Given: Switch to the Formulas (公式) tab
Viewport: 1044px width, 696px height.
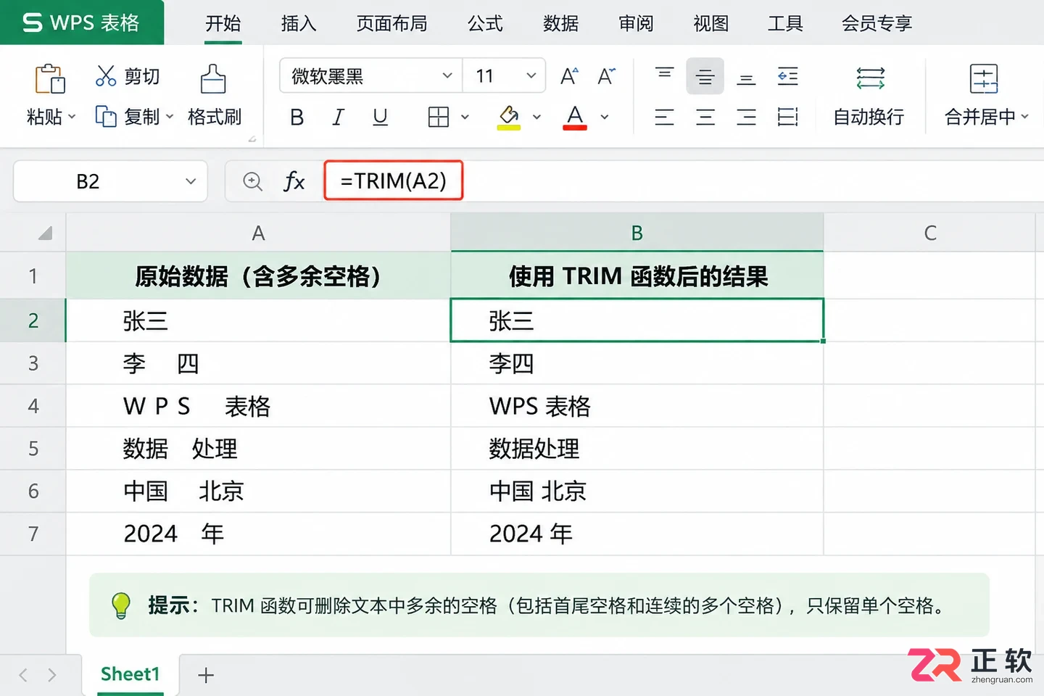Looking at the screenshot, I should tap(485, 23).
